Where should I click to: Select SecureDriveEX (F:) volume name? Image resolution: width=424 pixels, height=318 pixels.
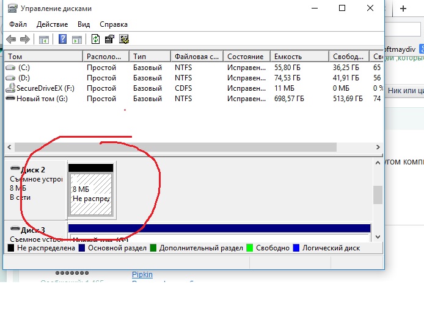45,88
